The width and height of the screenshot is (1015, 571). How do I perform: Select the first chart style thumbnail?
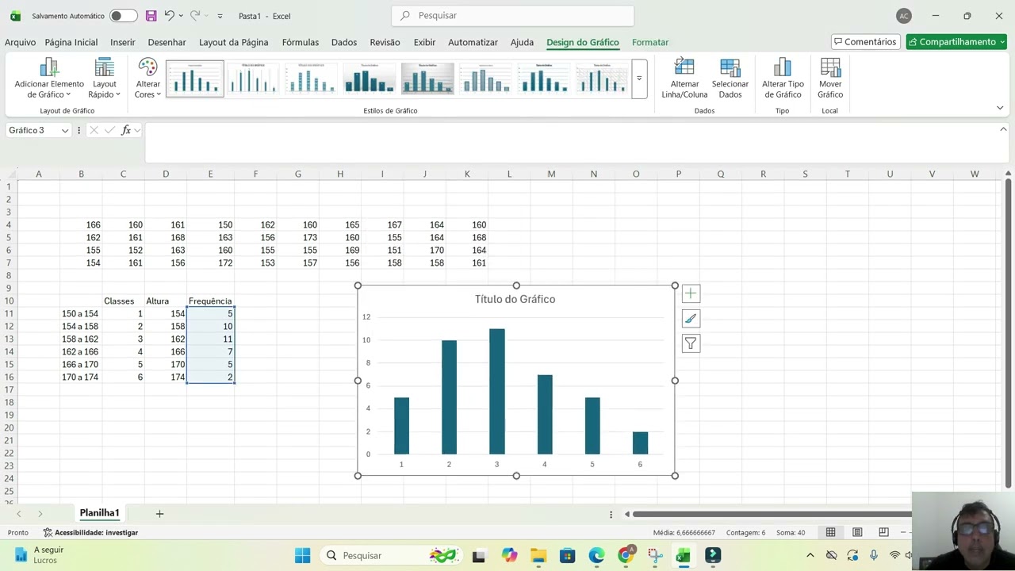195,79
